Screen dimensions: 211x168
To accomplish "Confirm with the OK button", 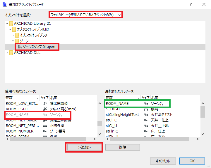I will tap(192, 161).
